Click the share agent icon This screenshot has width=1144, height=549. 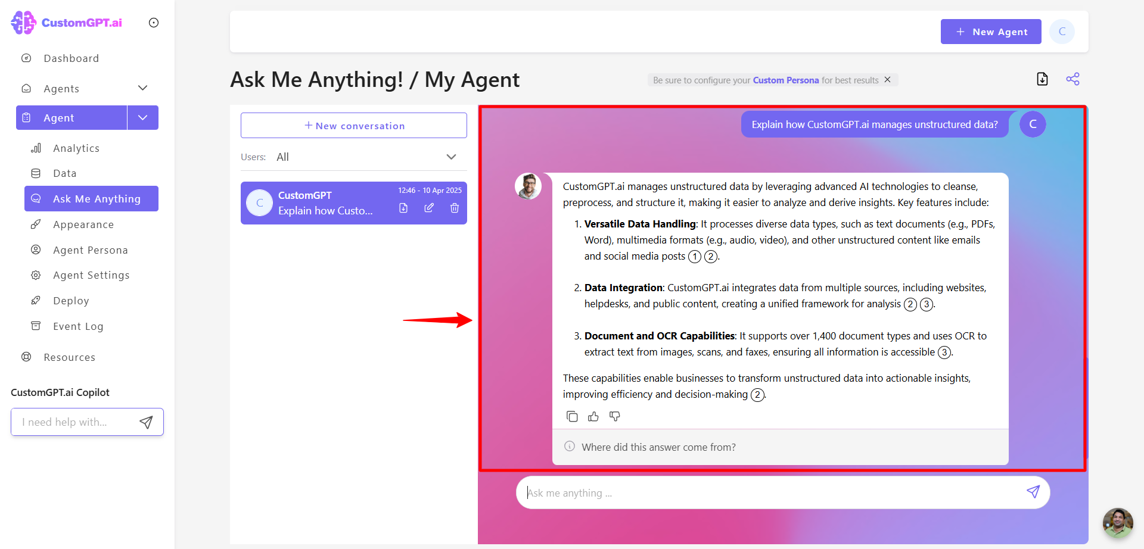1072,79
